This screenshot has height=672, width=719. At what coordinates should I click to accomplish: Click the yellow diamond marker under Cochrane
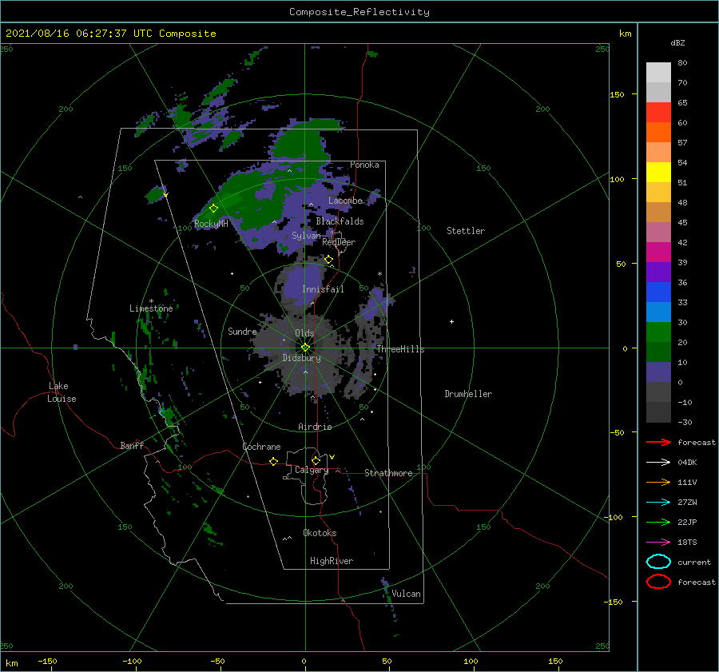(273, 461)
